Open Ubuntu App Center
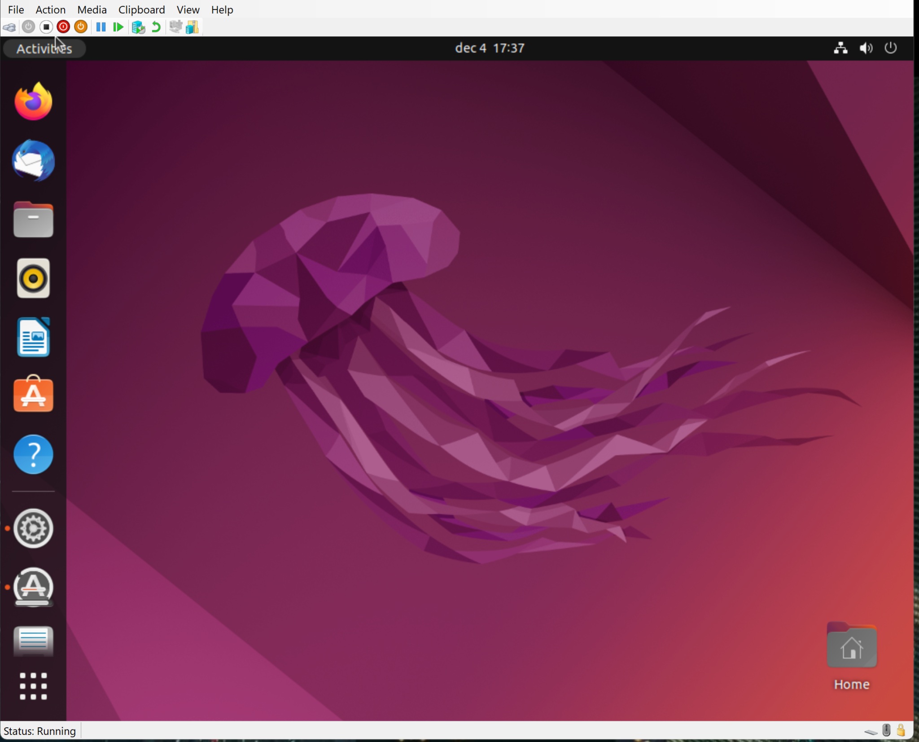 (33, 395)
